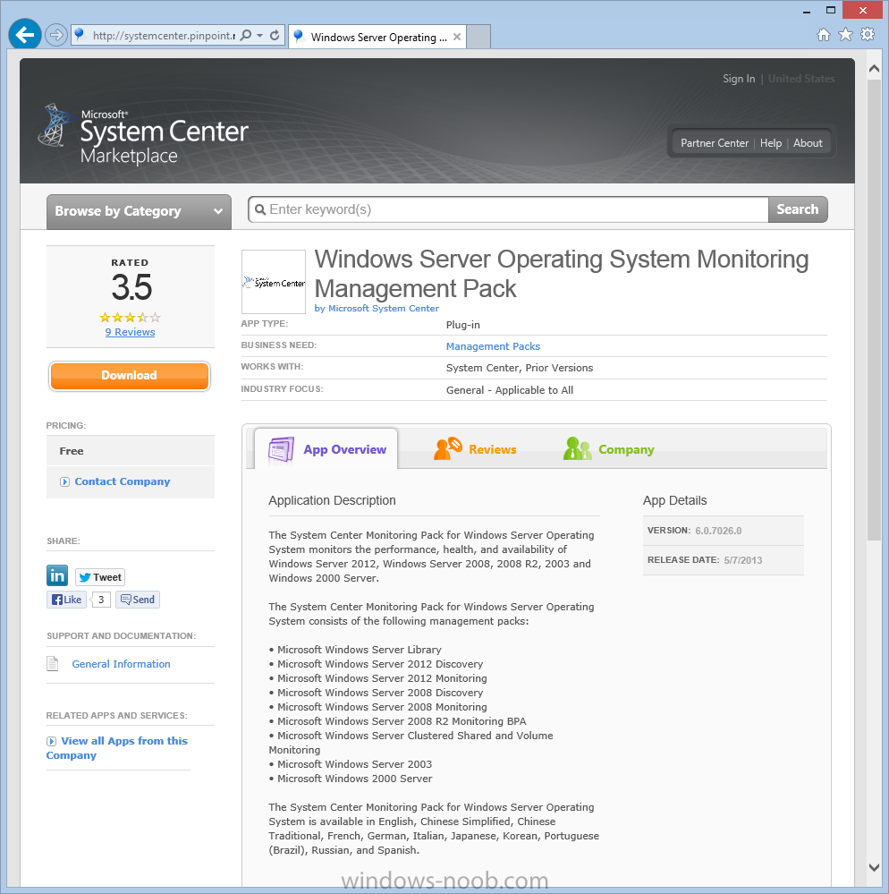Minimize the browser window

coord(807,11)
